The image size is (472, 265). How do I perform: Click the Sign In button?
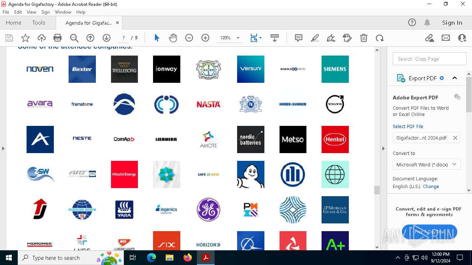click(x=452, y=22)
